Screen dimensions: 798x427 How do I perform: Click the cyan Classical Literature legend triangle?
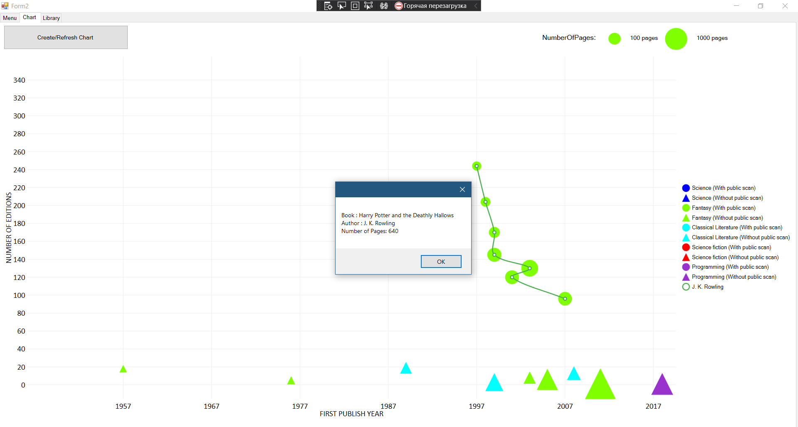pos(685,237)
